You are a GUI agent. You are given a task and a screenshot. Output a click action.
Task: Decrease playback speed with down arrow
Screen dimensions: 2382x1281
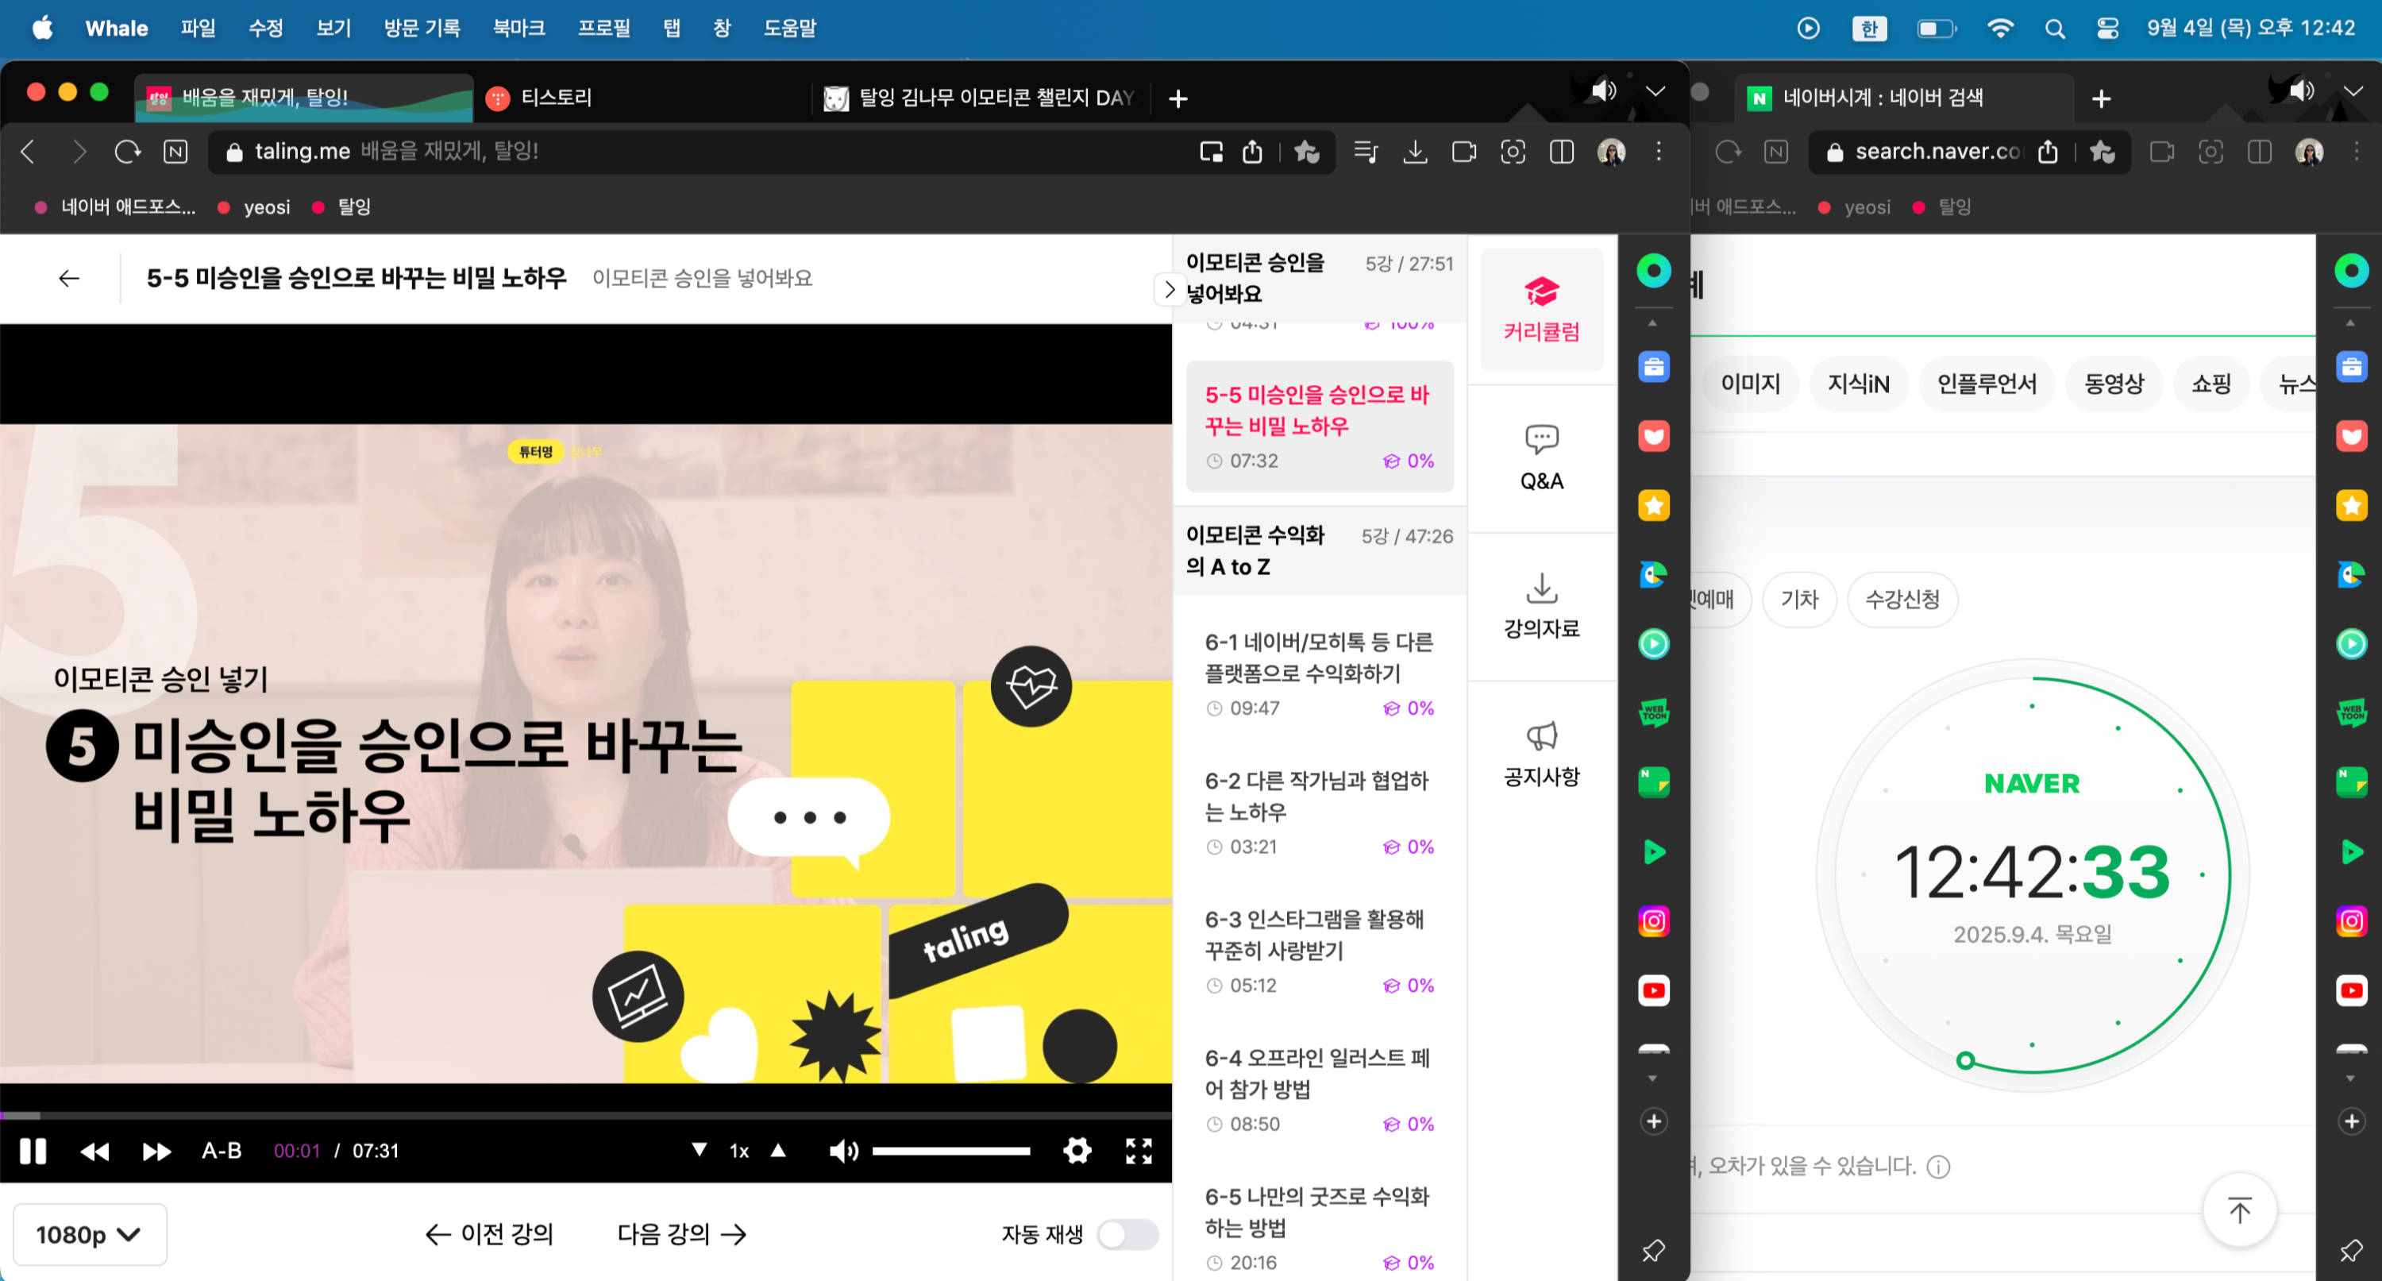coord(700,1150)
